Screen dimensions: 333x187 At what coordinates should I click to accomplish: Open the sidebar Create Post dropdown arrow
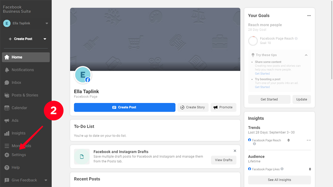[45, 39]
